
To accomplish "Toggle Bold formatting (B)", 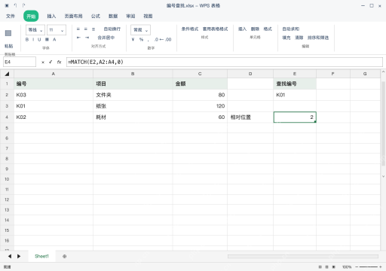I will (x=27, y=39).
